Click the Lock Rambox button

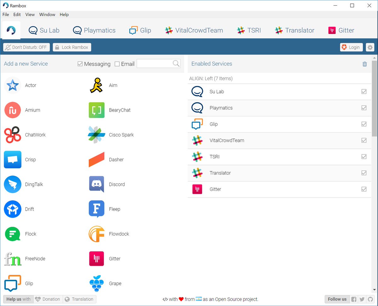72,47
